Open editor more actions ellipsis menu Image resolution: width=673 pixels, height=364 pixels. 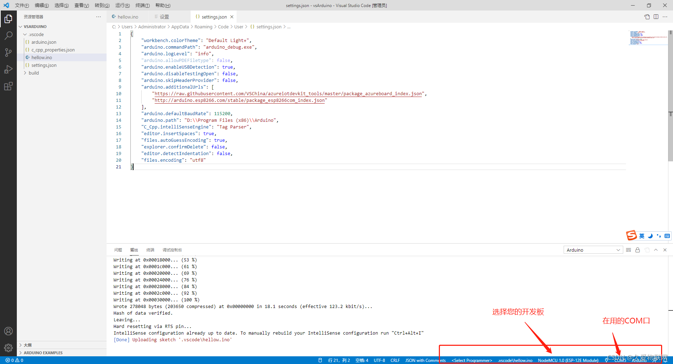click(665, 17)
